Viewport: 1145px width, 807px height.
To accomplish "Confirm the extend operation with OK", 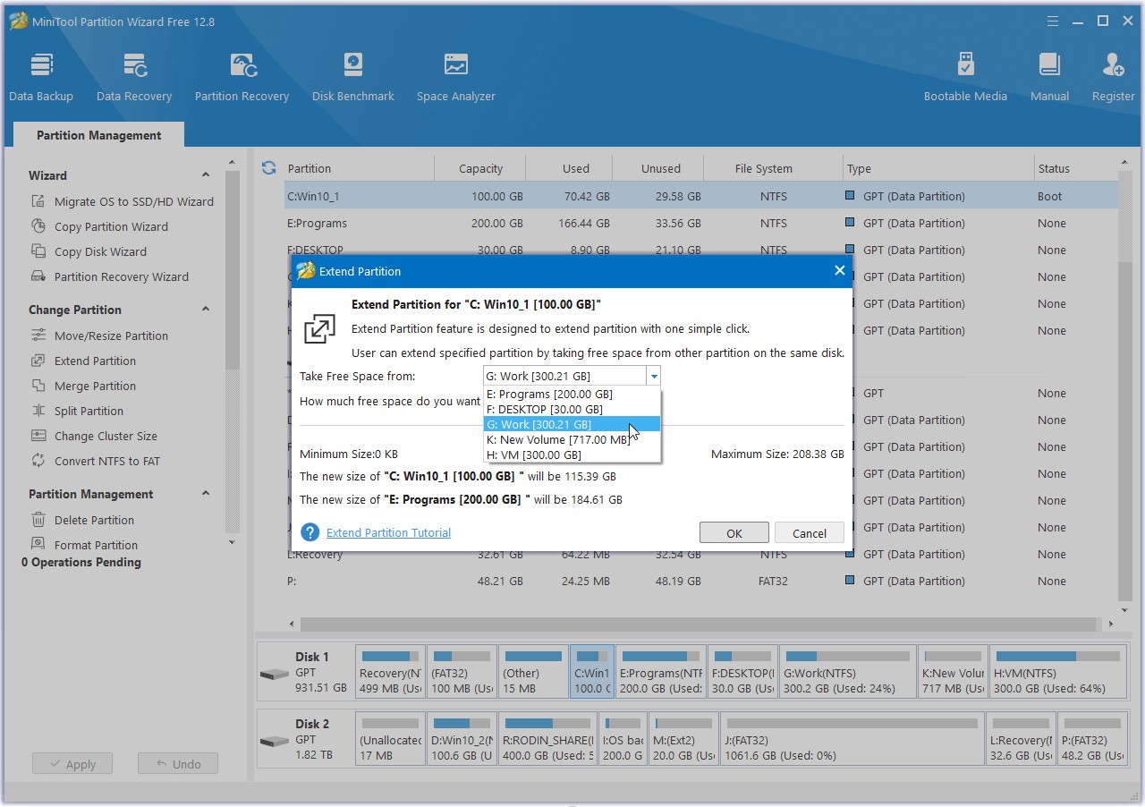I will click(734, 531).
